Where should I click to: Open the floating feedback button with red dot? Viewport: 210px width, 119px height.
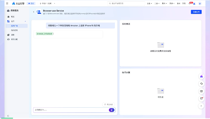[201, 98]
